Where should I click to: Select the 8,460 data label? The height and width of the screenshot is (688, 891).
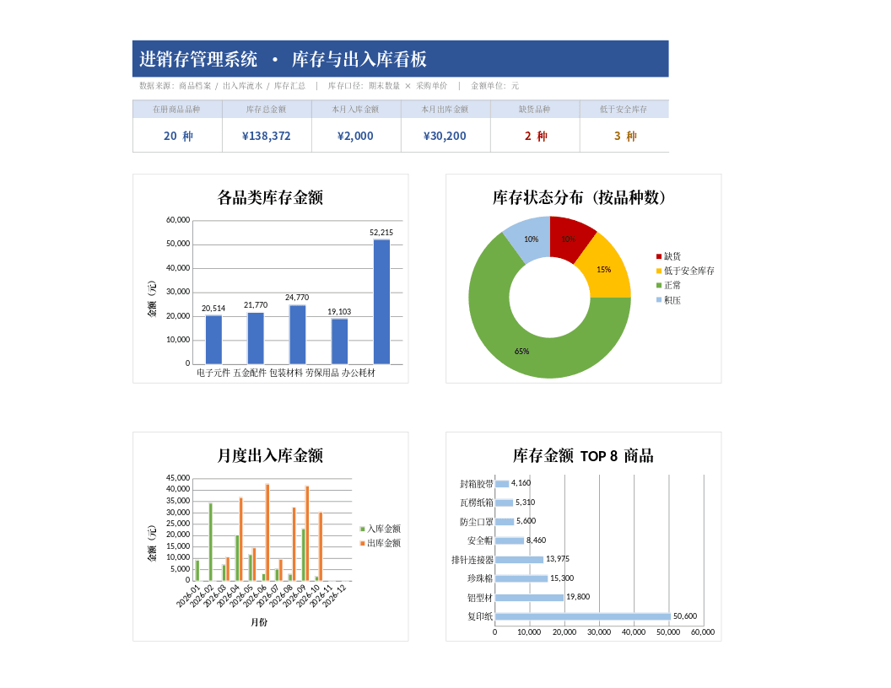point(537,540)
